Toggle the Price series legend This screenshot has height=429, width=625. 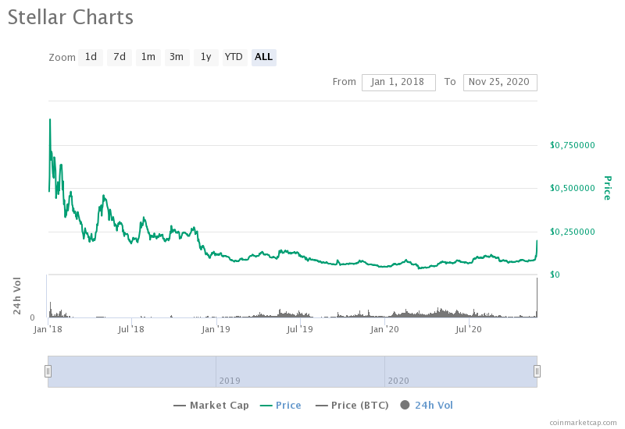coord(280,405)
